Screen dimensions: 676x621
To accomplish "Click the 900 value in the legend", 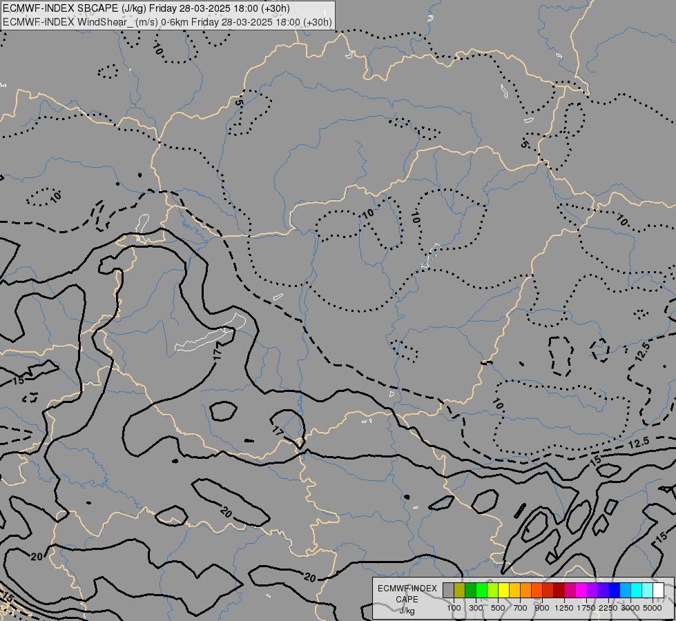I will (x=542, y=608).
